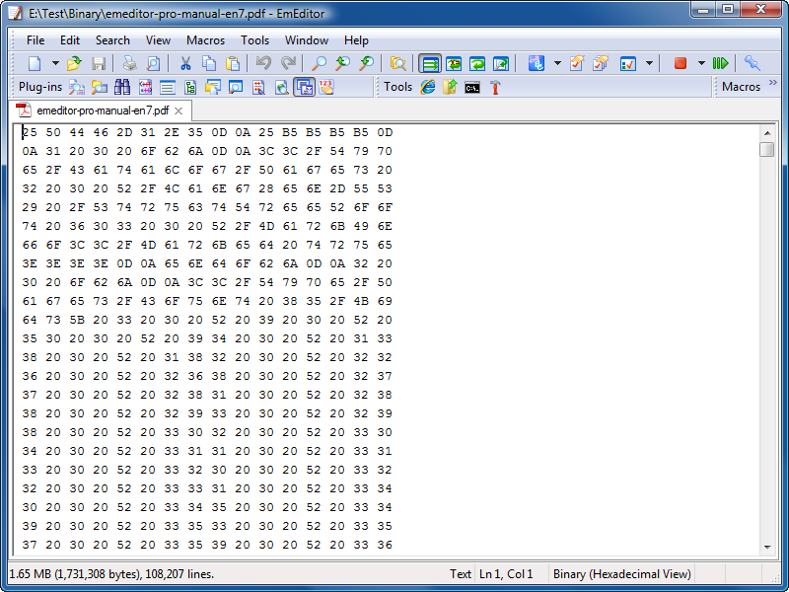Open command prompt external tool icon
The width and height of the screenshot is (789, 592).
click(x=472, y=88)
